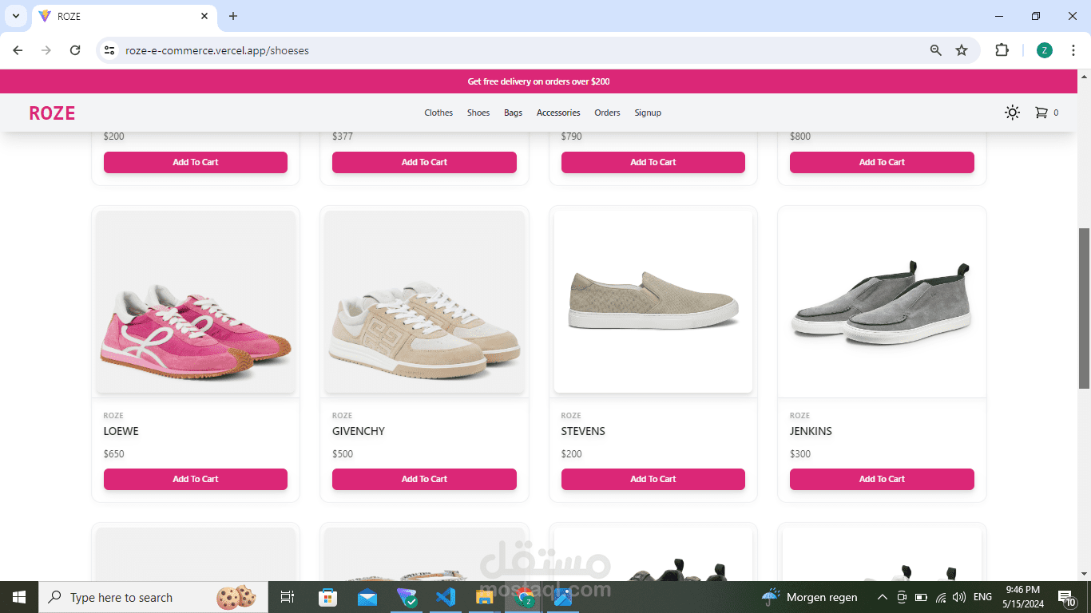View site information icon in address bar

click(110, 50)
